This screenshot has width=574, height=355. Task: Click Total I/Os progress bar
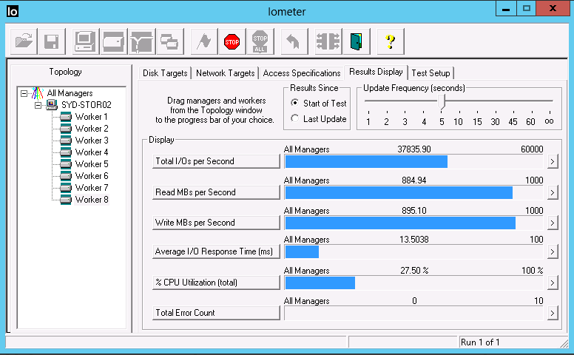pyautogui.click(x=413, y=161)
